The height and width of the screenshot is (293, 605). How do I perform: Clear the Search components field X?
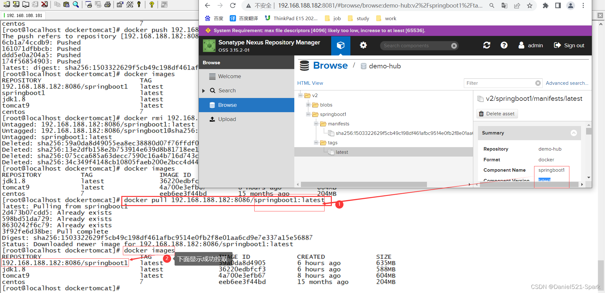[x=454, y=46]
